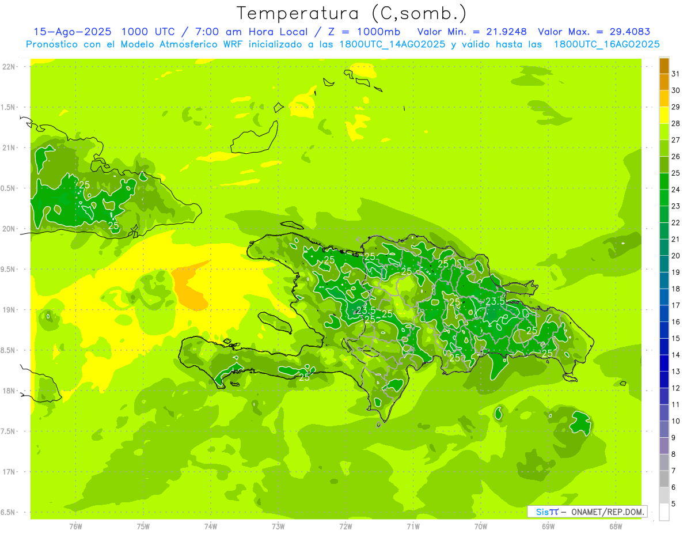Click the '72W' longitude axis label

[345, 527]
